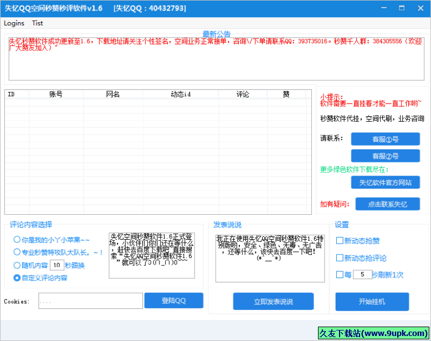Viewport: 431px width, 341px height.
Task: Click the refresh interval field showing 5
Action: 362,274
